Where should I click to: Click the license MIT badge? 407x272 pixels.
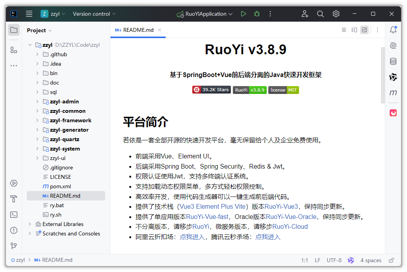[x=283, y=90]
